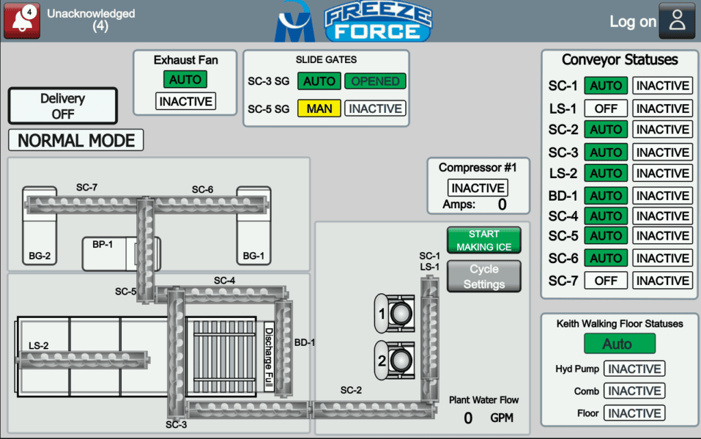This screenshot has height=439, width=701.
Task: Toggle SC-4 AUTO mode in Conveyor Statuses
Action: [606, 216]
